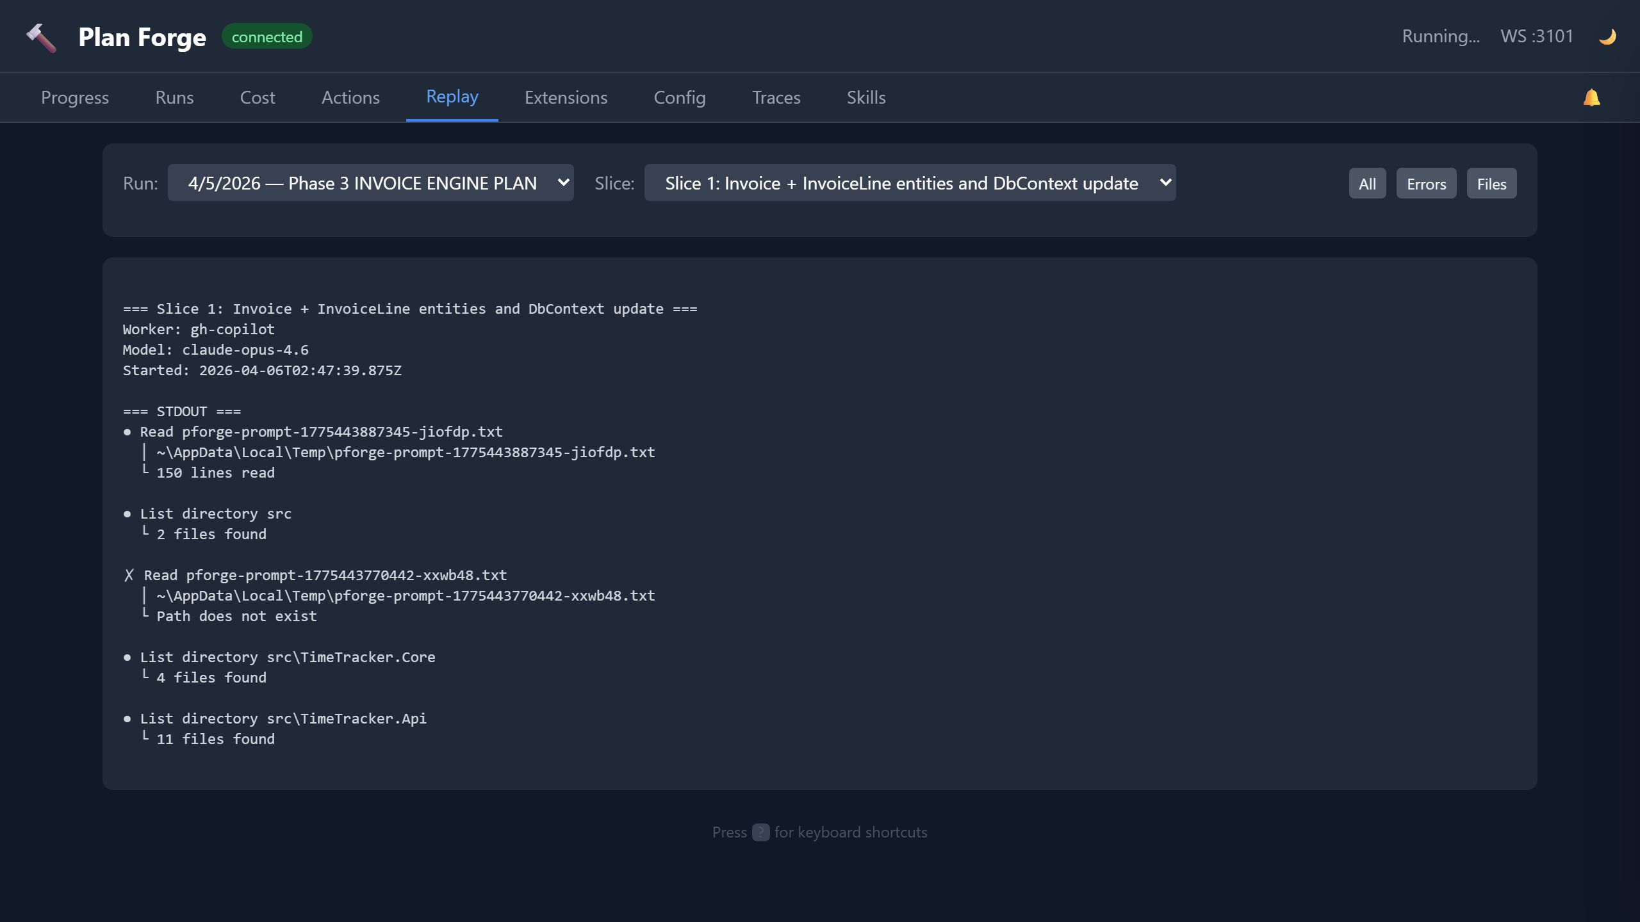Filter log to Files only
This screenshot has width=1640, height=922.
1491,184
